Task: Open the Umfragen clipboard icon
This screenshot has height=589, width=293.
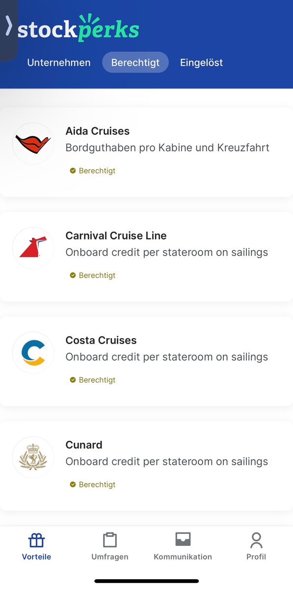Action: click(110, 540)
